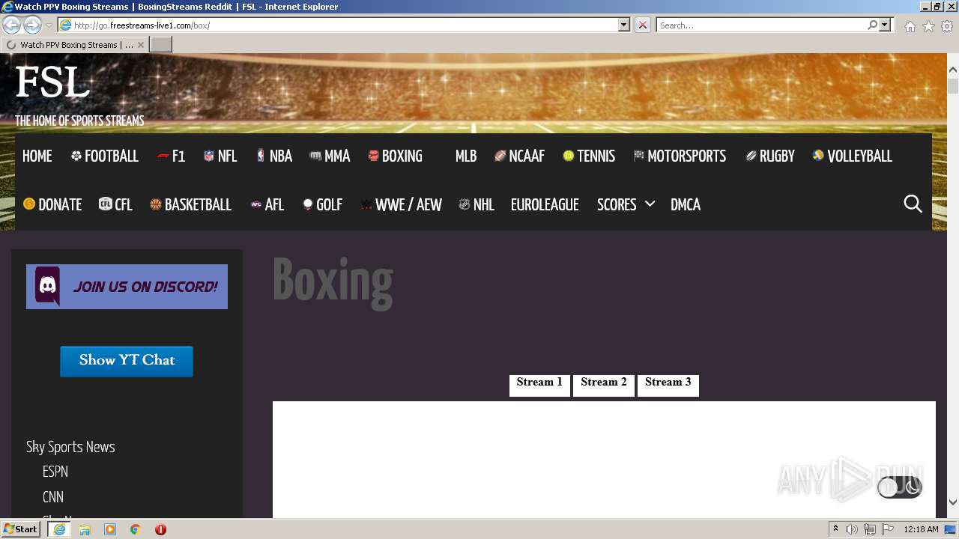The height and width of the screenshot is (539, 959).
Task: Click the Discord logo in the banner
Action: [48, 286]
